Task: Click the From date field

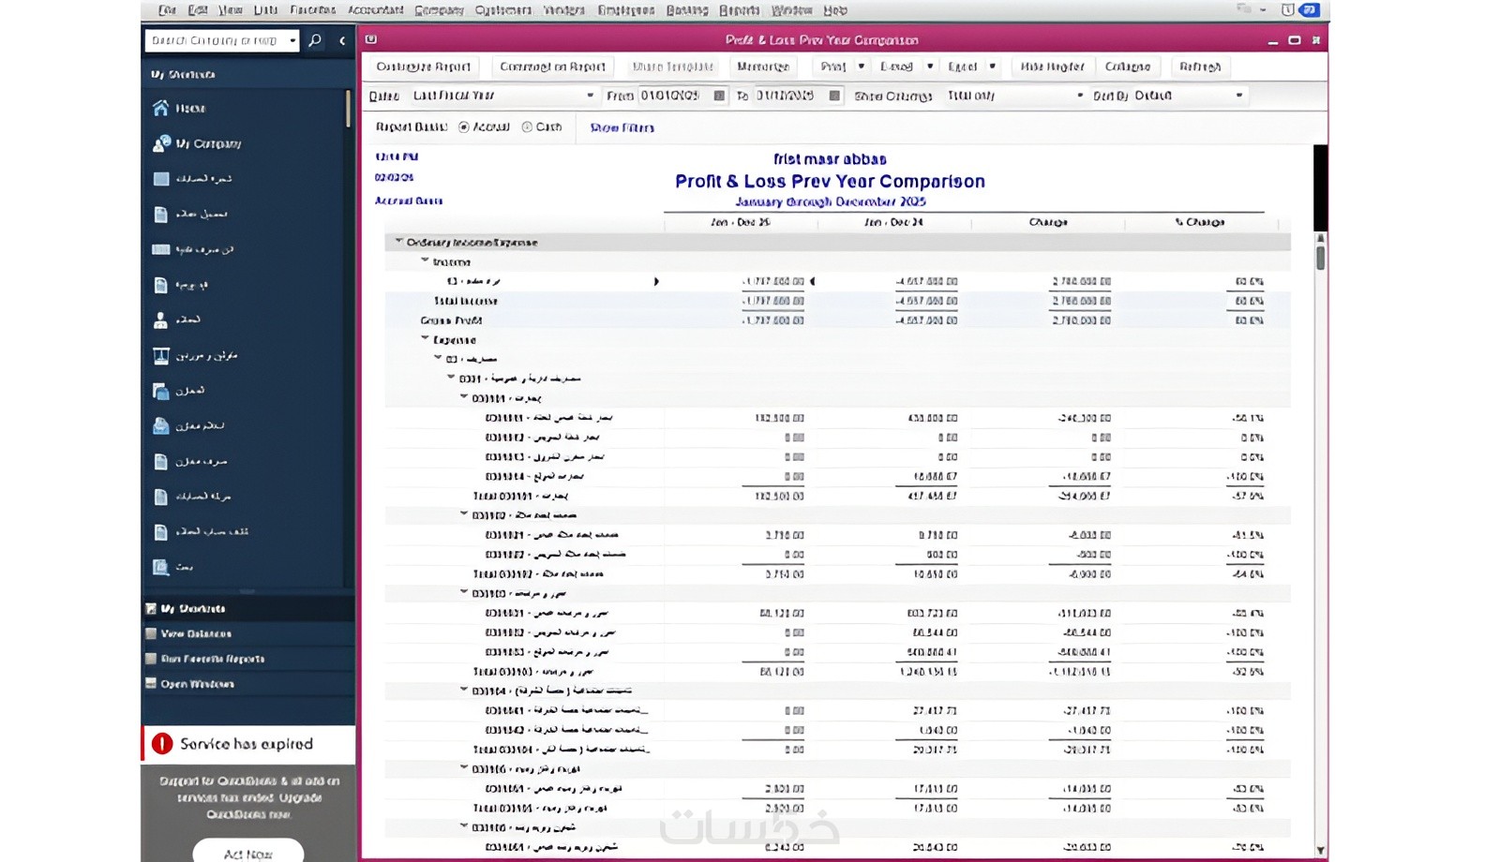Action: click(675, 96)
